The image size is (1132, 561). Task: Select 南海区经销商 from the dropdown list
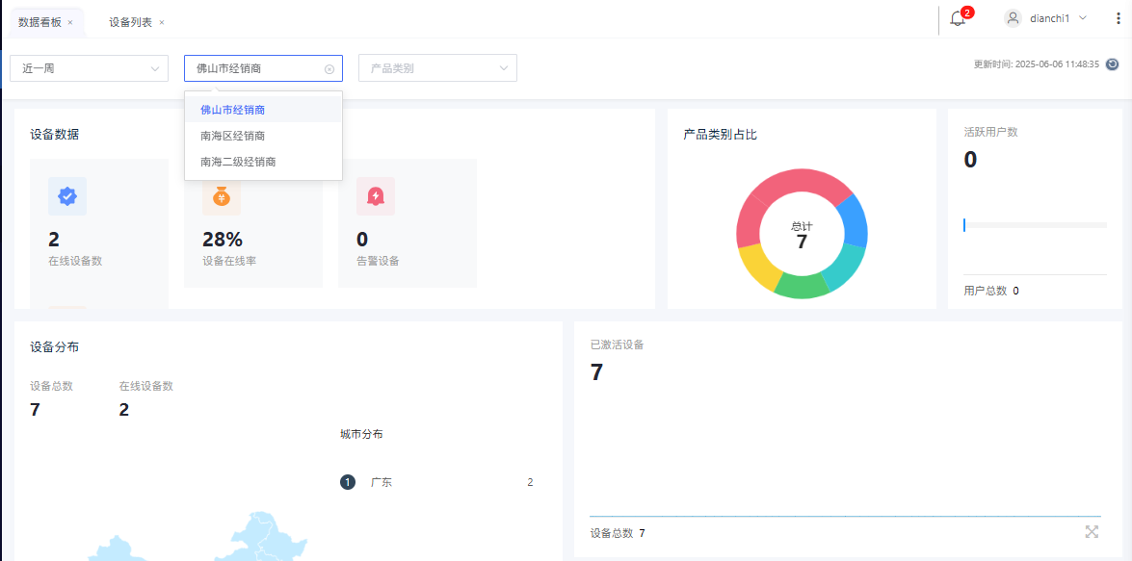click(x=232, y=136)
